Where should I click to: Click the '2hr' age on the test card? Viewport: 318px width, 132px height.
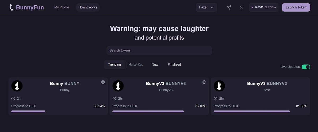click(222, 99)
